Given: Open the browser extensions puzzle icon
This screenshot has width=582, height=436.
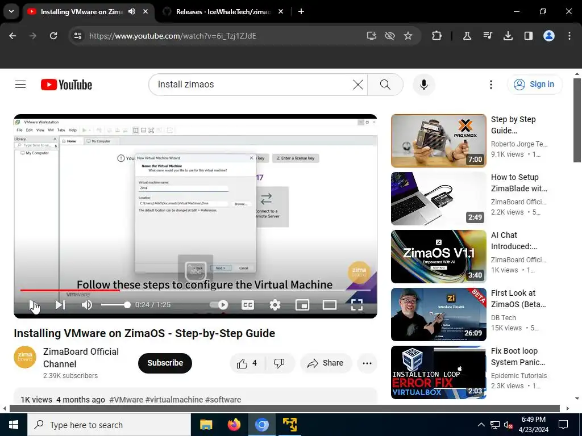Looking at the screenshot, I should (x=437, y=36).
